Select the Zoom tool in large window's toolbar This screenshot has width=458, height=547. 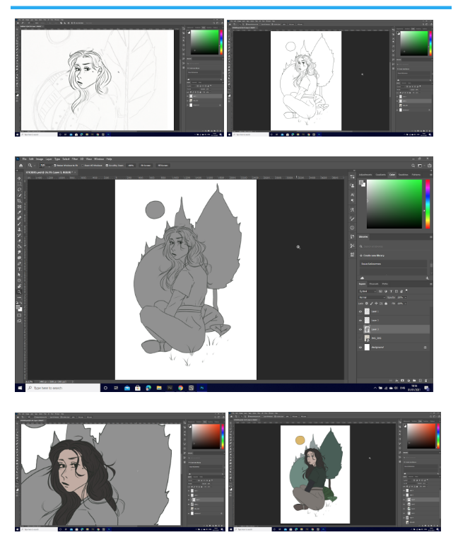point(19,292)
